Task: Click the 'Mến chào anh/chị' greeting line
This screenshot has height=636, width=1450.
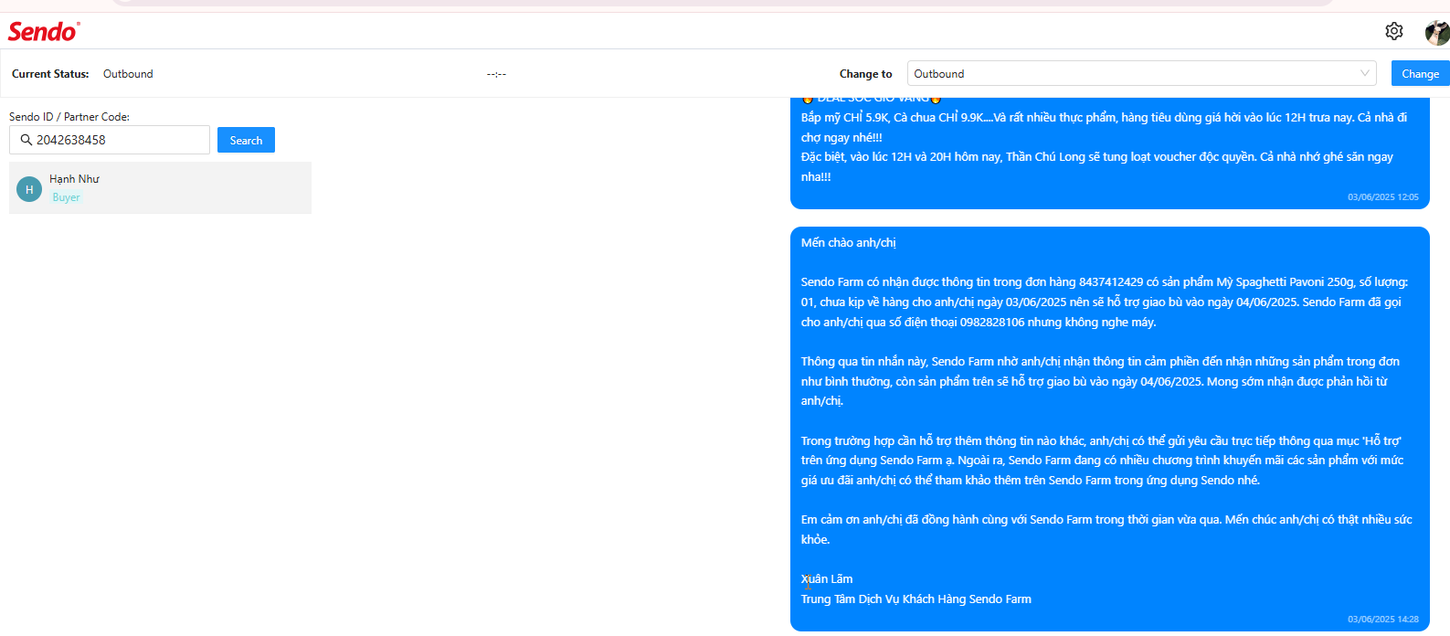Action: point(848,243)
